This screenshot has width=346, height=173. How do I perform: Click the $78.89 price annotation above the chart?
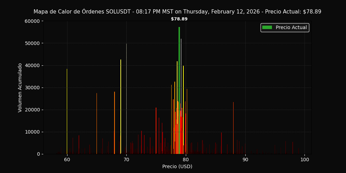[x=179, y=19]
